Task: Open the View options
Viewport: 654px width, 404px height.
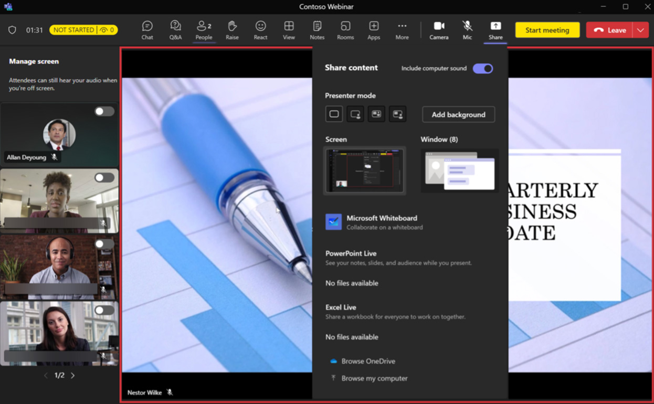Action: 289,30
